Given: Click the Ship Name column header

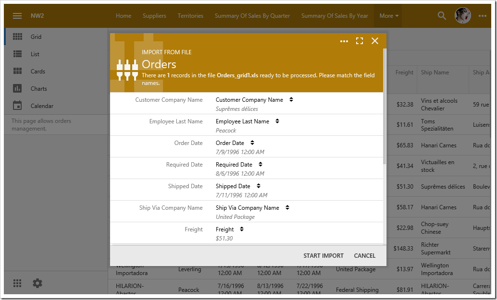Looking at the screenshot, I should point(435,72).
